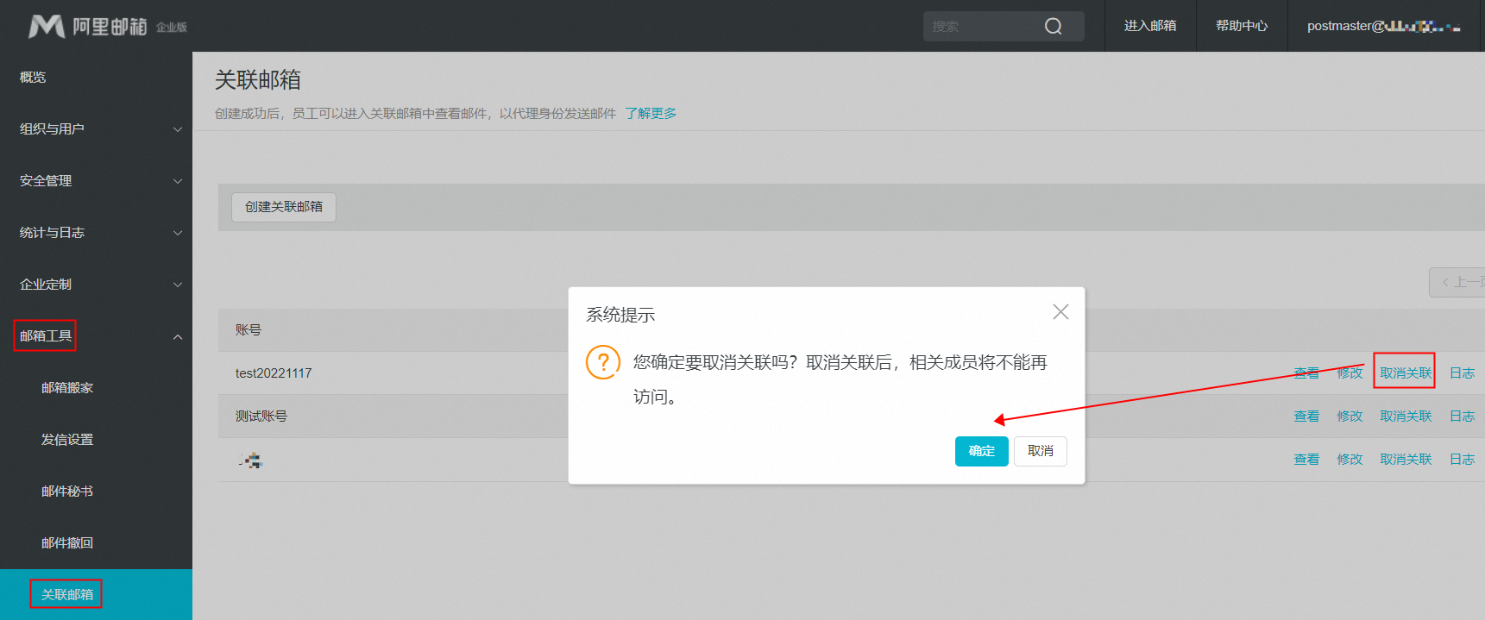Expand the 组织与用户 menu
Image resolution: width=1485 pixels, height=620 pixels.
tap(96, 129)
